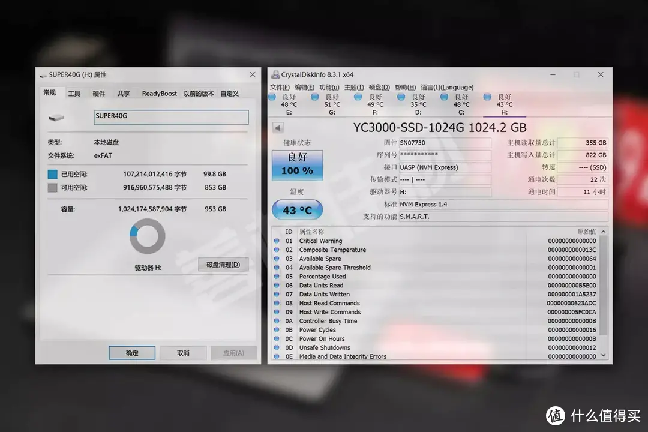Open the 语言(L)(Language) menu
648x432 pixels.
[447, 87]
